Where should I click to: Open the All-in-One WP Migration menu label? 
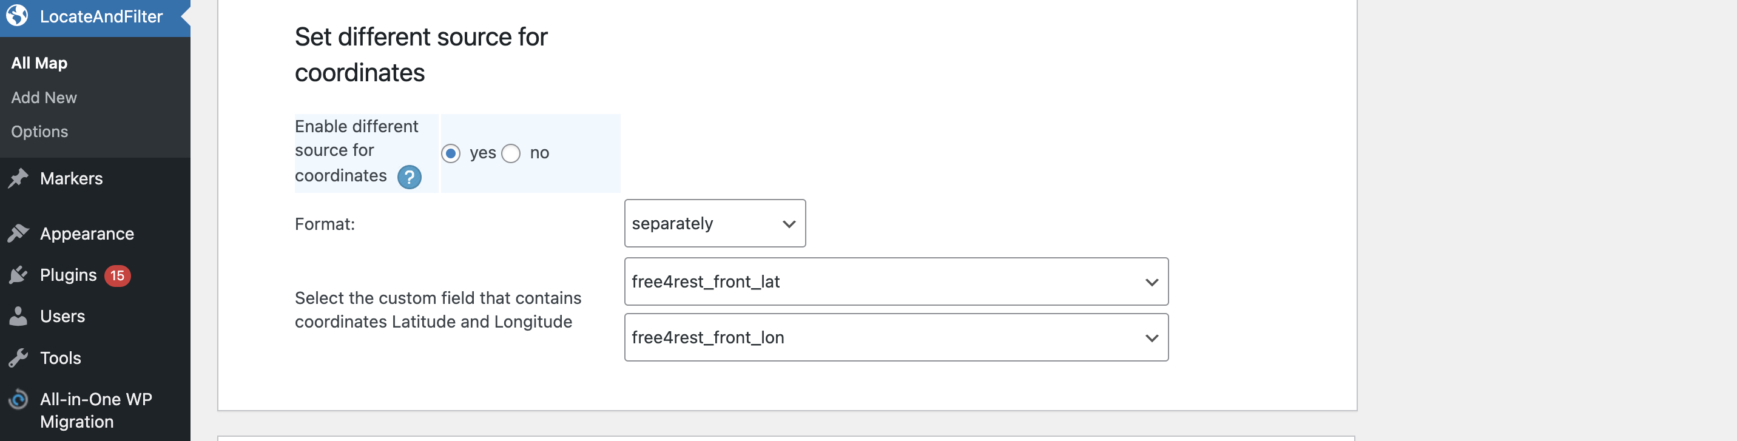click(x=96, y=410)
